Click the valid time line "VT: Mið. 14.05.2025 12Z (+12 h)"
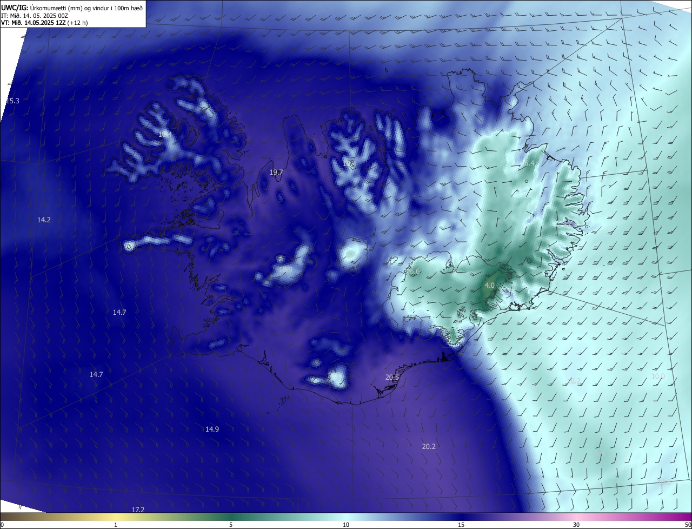The image size is (692, 529). [44, 23]
